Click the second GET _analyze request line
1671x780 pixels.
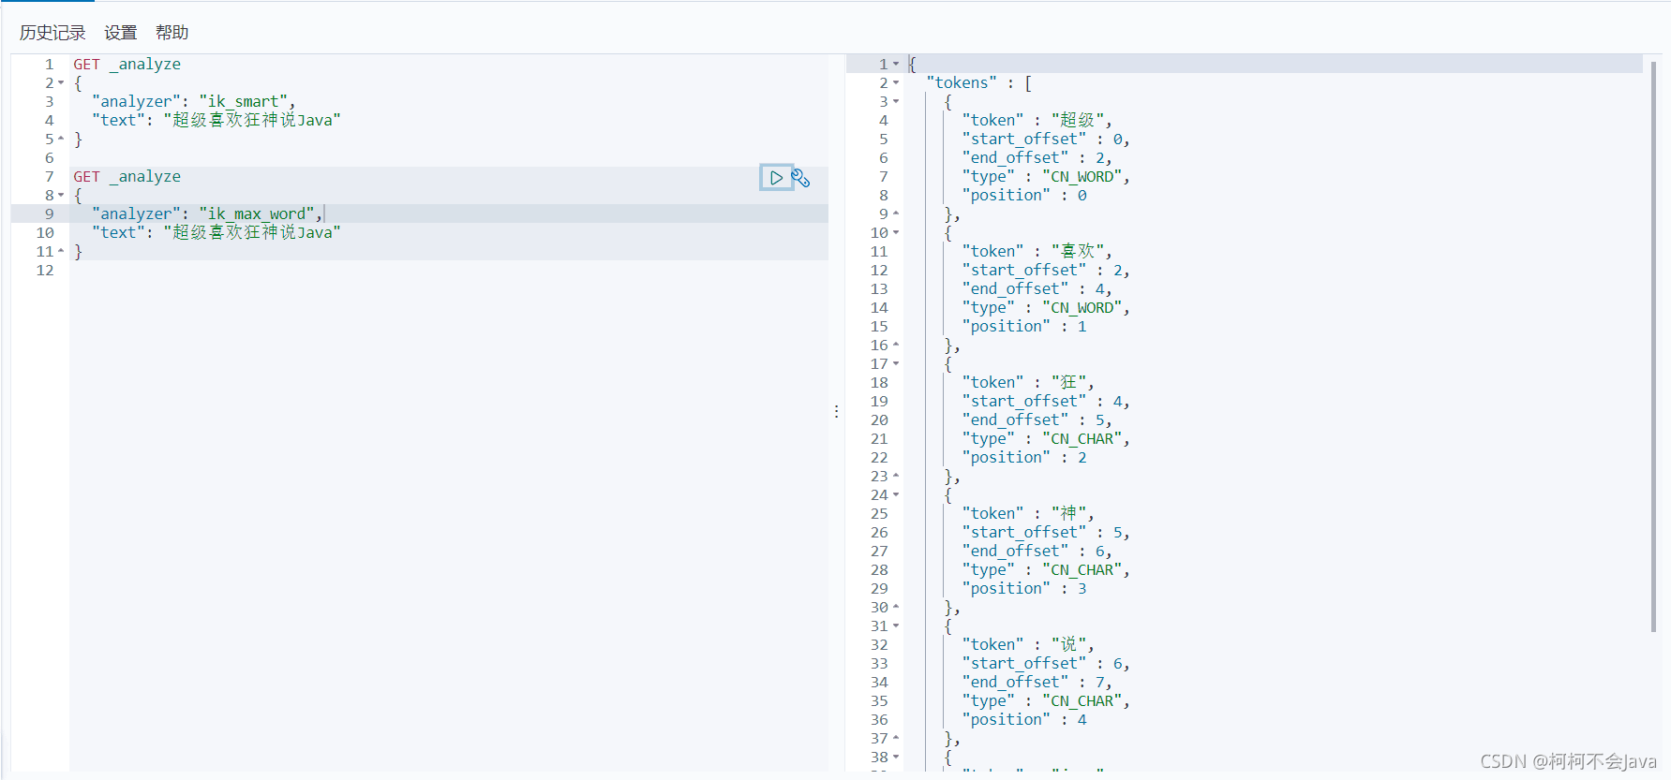coord(127,177)
